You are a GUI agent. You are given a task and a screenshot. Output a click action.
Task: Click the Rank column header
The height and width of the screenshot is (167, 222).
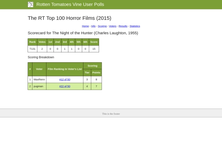(x=32, y=42)
